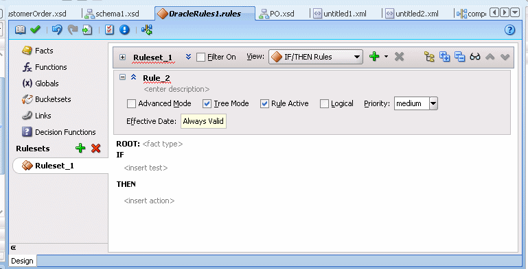Uncheck the Rule Active checkbox

tap(264, 103)
